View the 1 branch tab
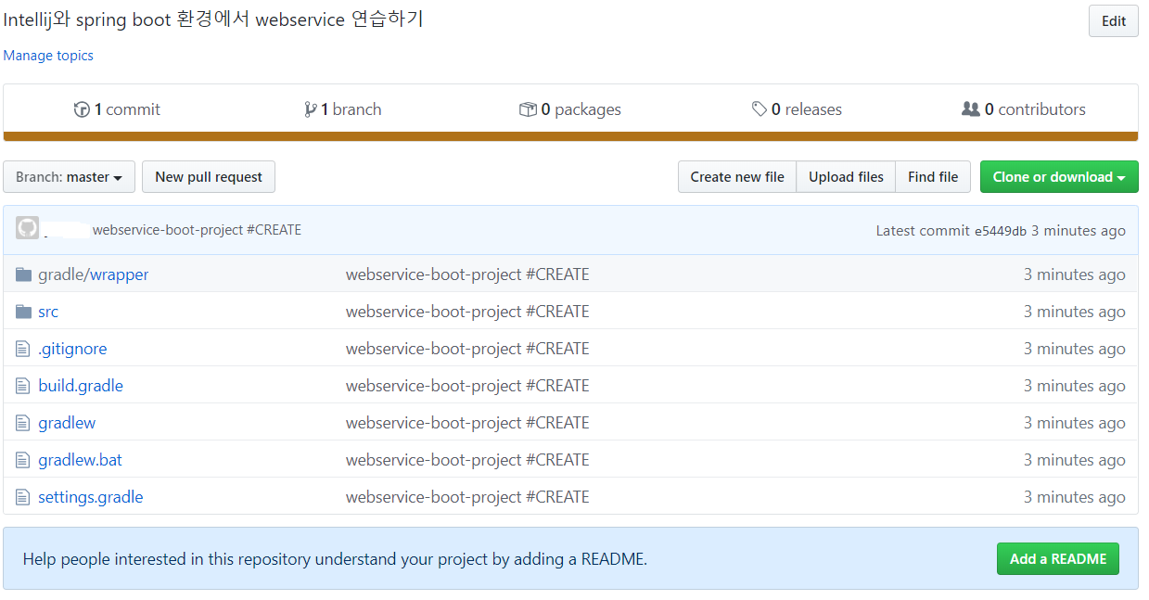 (343, 109)
